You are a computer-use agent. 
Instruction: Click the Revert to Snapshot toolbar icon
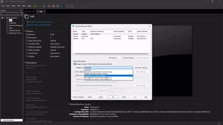click(x=53, y=6)
